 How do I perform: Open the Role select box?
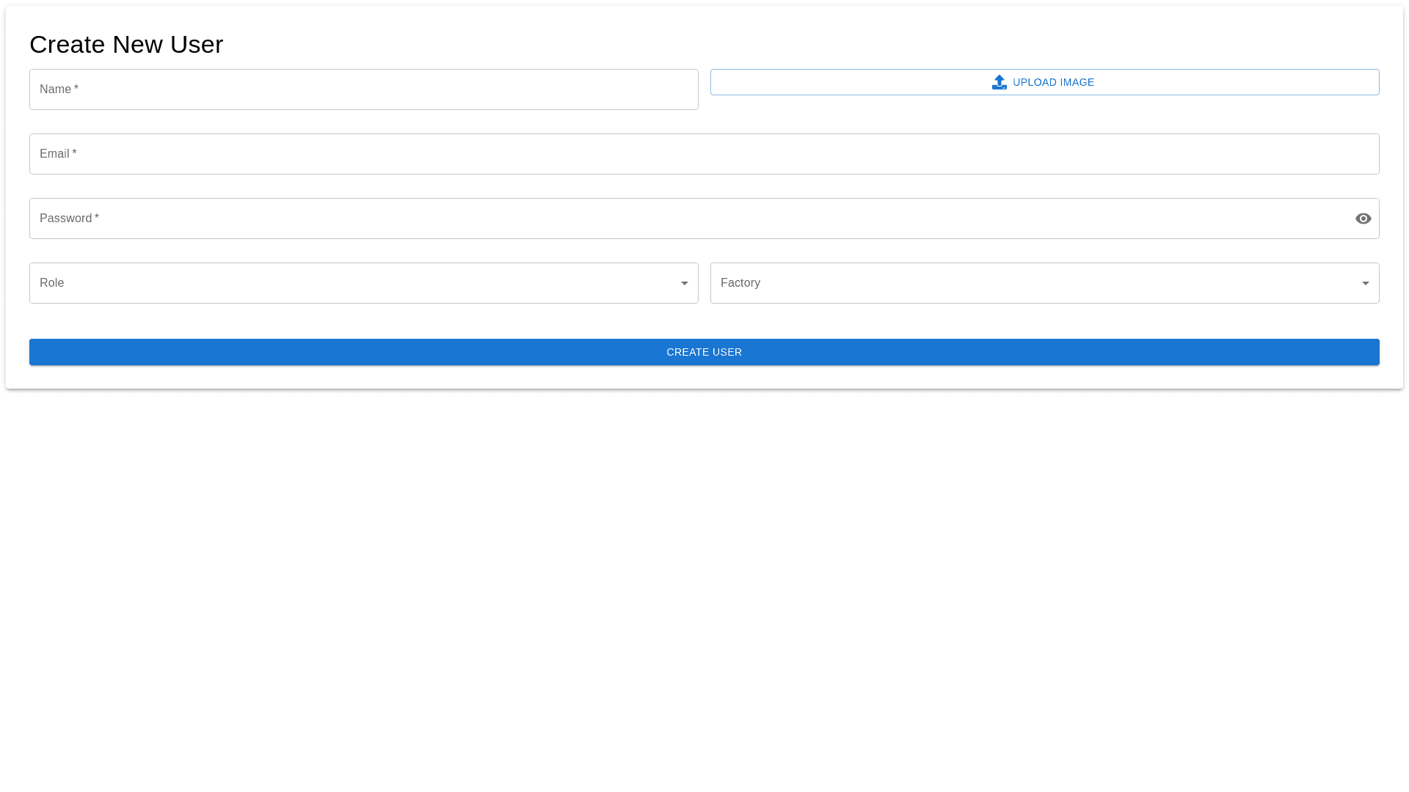click(x=352, y=283)
